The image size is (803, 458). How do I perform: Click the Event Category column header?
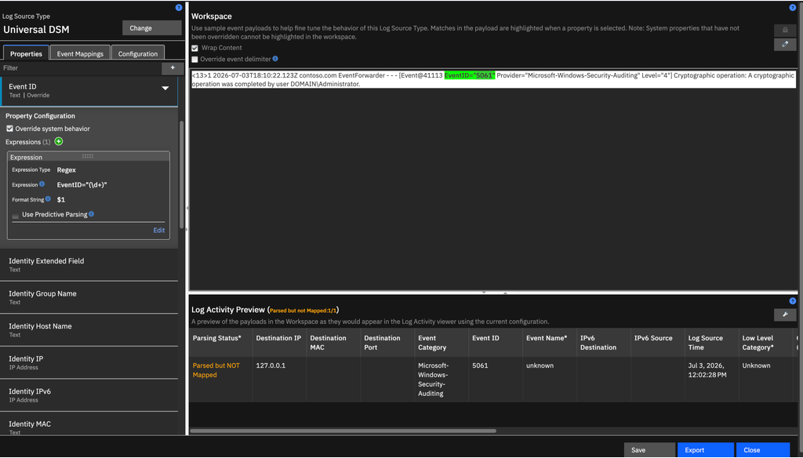coord(441,342)
